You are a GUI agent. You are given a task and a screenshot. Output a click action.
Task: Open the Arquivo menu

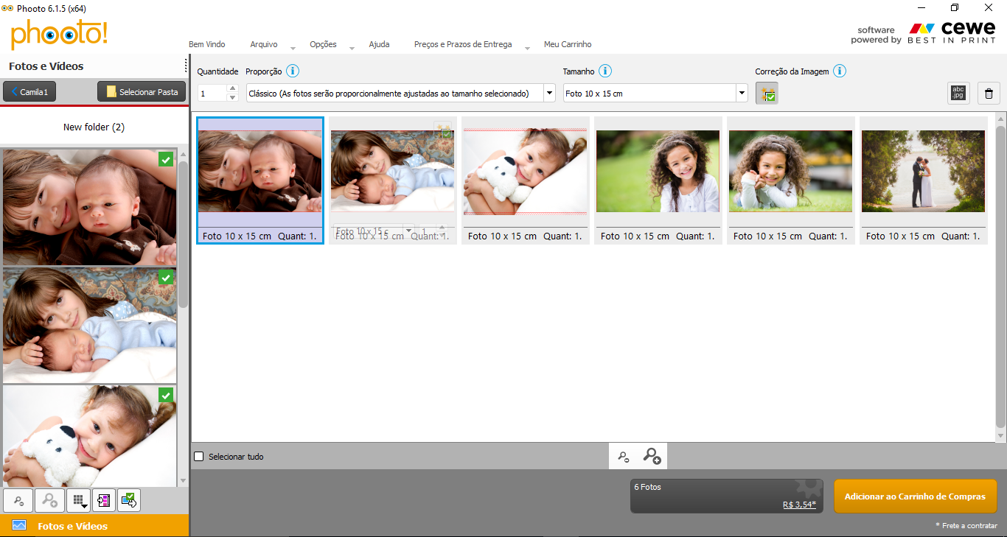[x=264, y=44]
